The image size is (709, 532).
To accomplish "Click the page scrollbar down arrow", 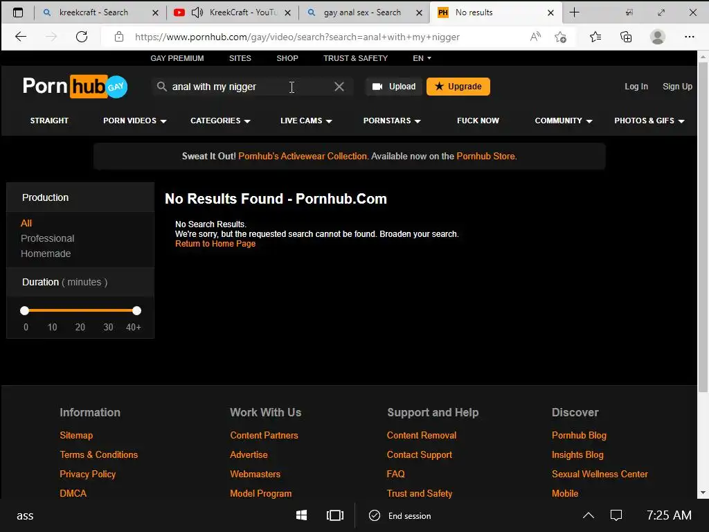I will [x=703, y=493].
